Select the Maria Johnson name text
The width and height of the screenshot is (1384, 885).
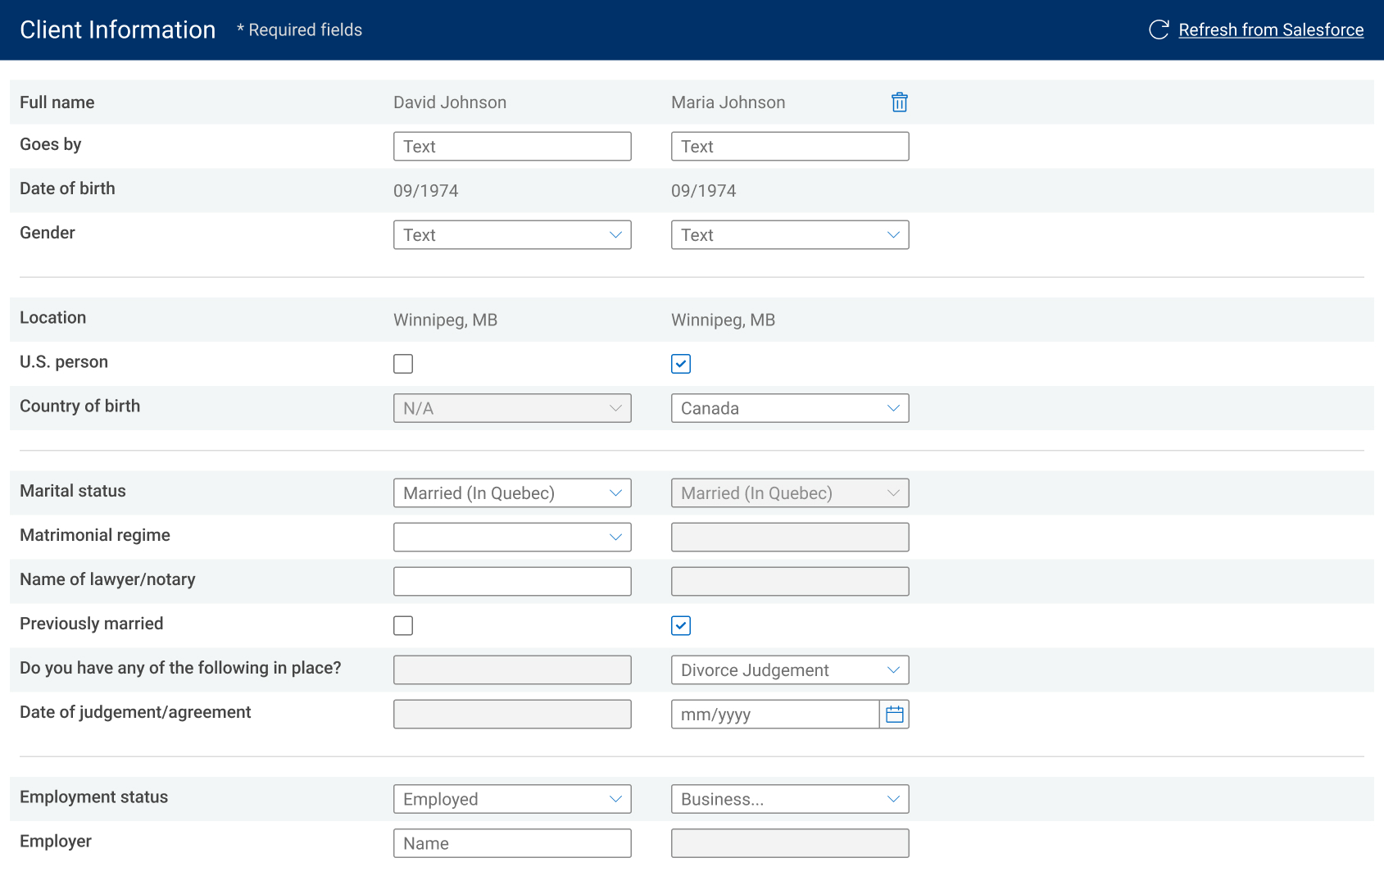point(728,102)
